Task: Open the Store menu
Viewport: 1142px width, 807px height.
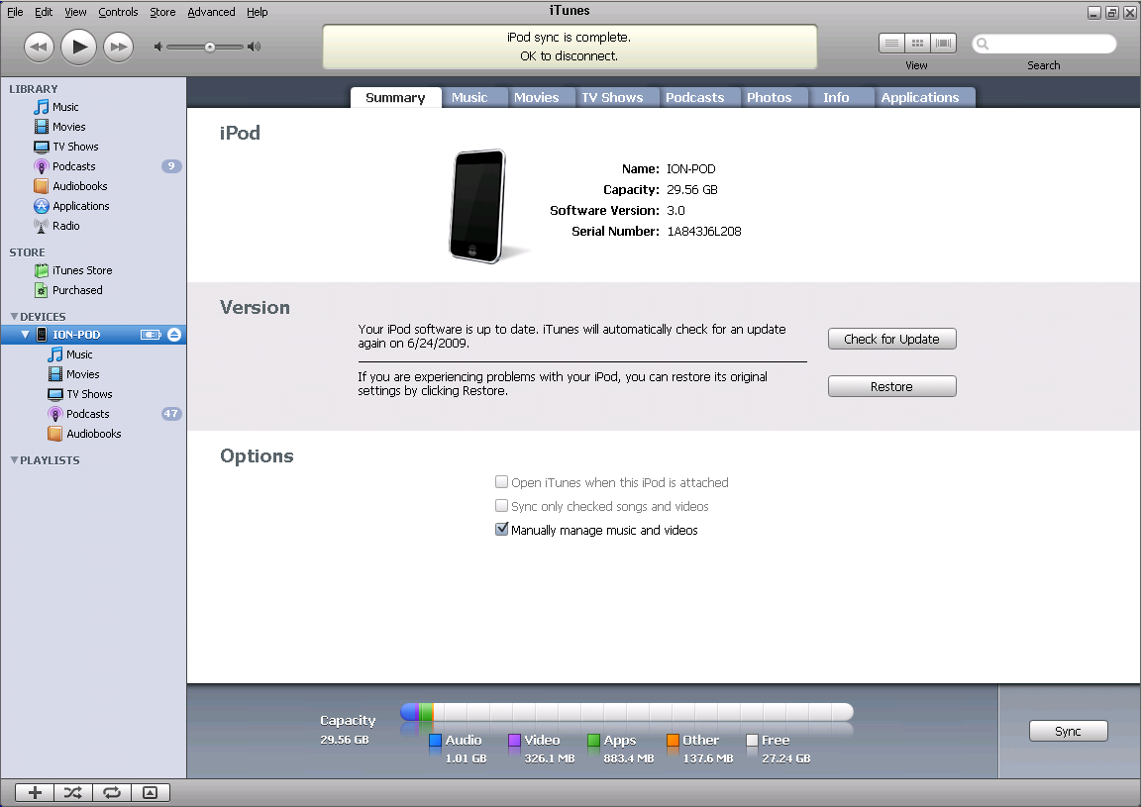Action: tap(162, 12)
